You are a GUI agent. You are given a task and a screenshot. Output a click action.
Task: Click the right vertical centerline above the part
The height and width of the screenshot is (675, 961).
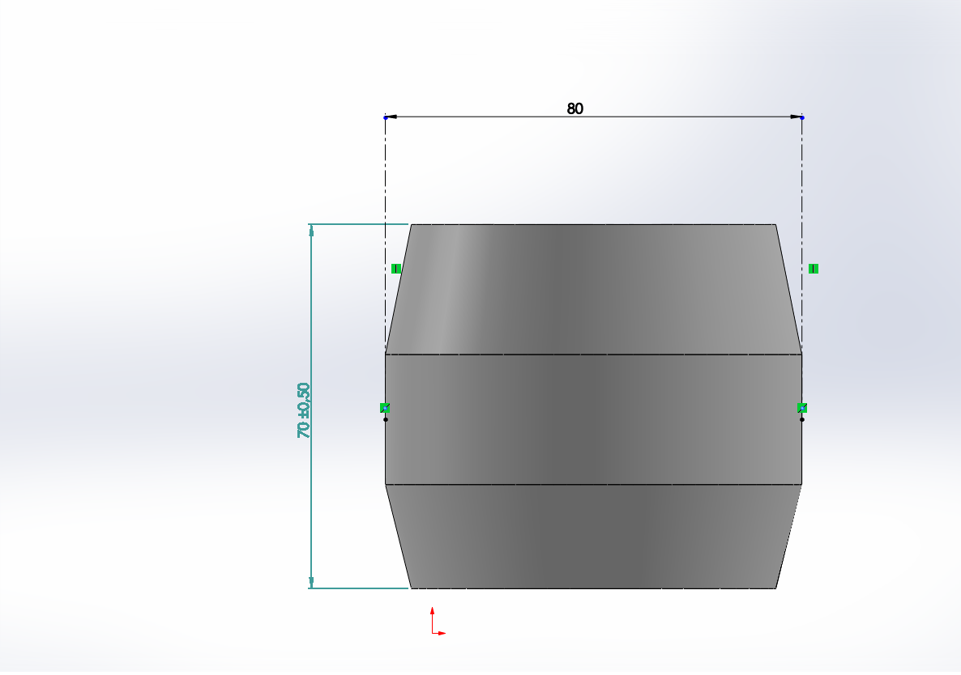(802, 178)
